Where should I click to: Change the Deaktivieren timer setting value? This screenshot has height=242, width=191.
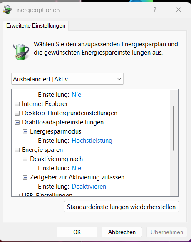tap(89, 187)
